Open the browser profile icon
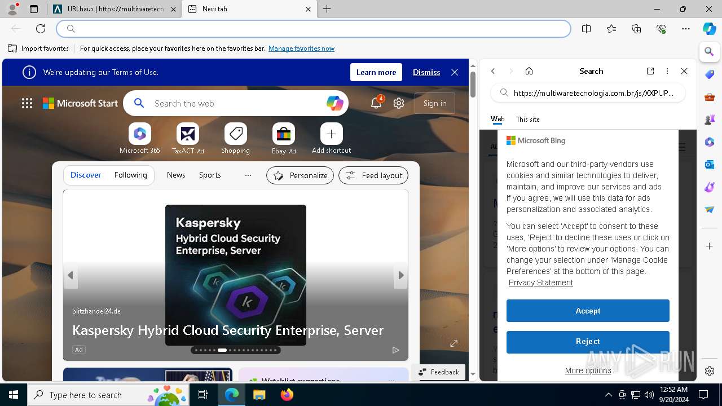This screenshot has height=406, width=722. pyautogui.click(x=12, y=9)
